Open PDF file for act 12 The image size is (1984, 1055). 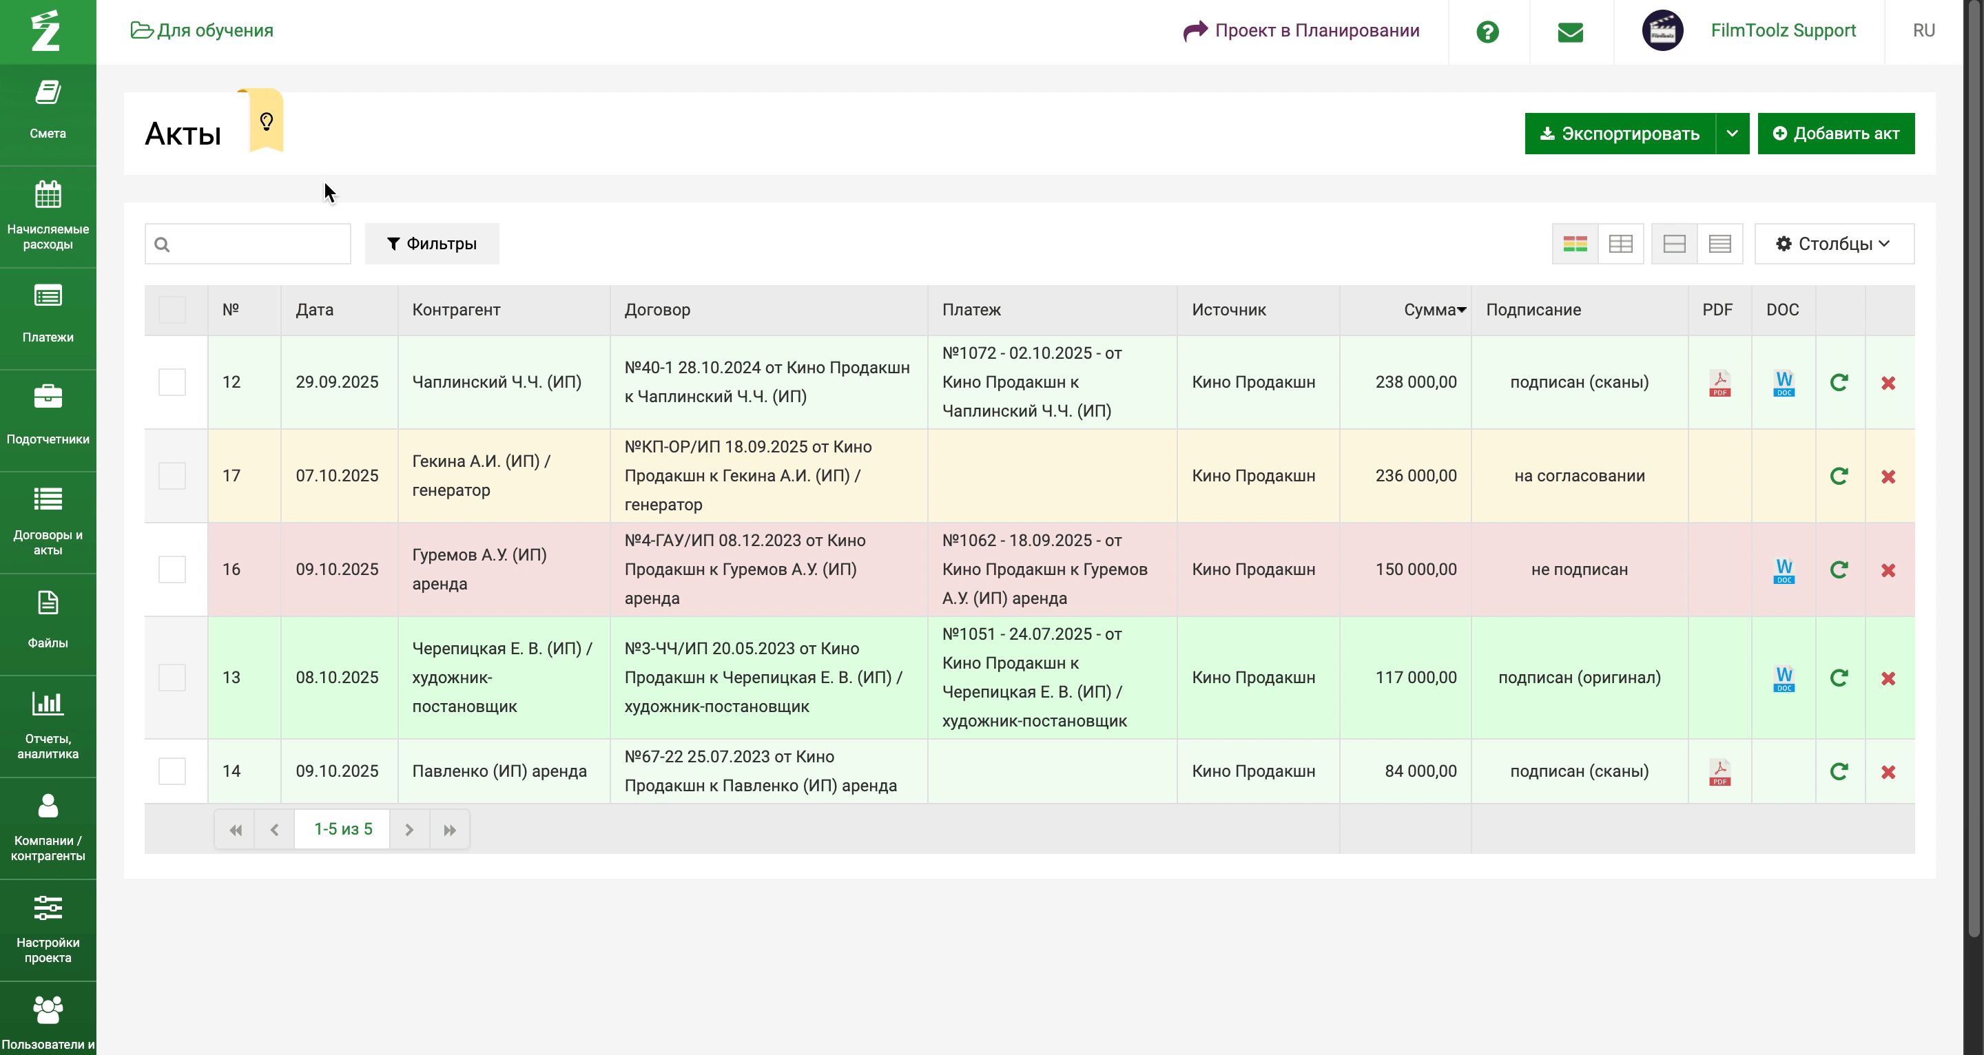pyautogui.click(x=1719, y=383)
